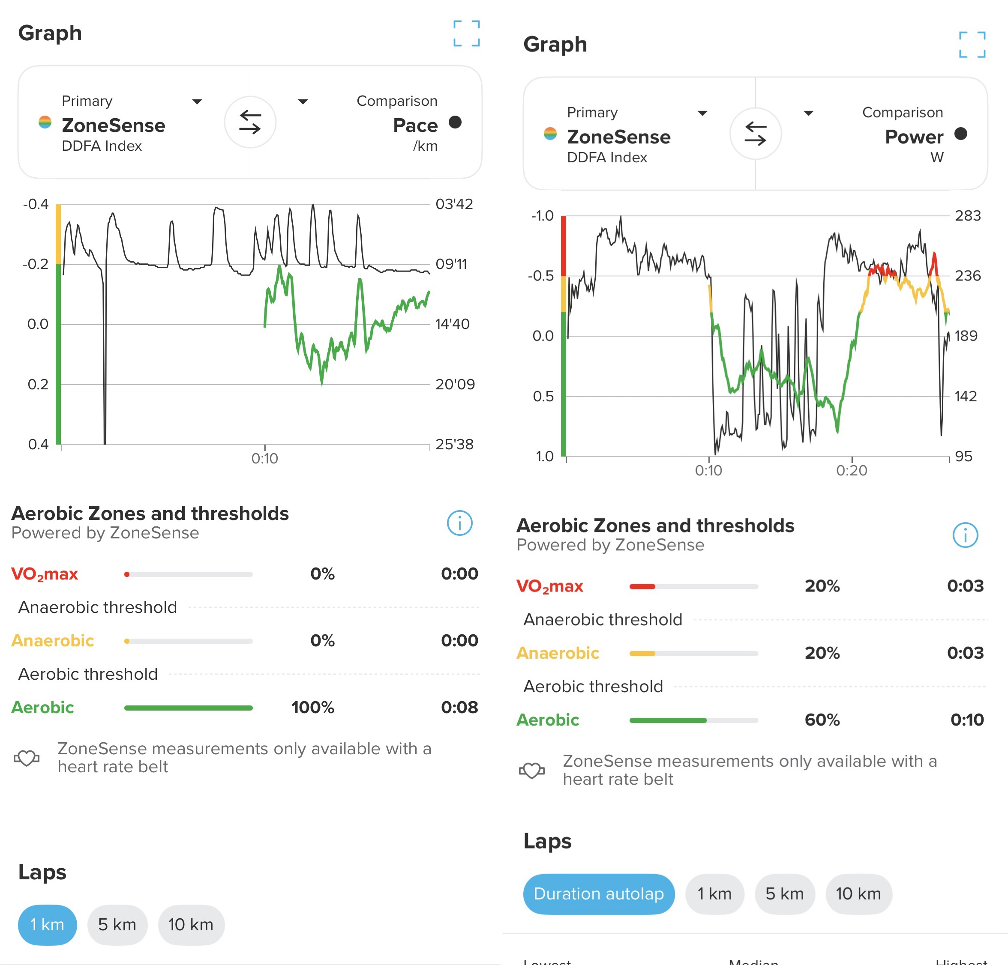
Task: Click the ZoneSense and Pace chart area
Action: tap(244, 324)
